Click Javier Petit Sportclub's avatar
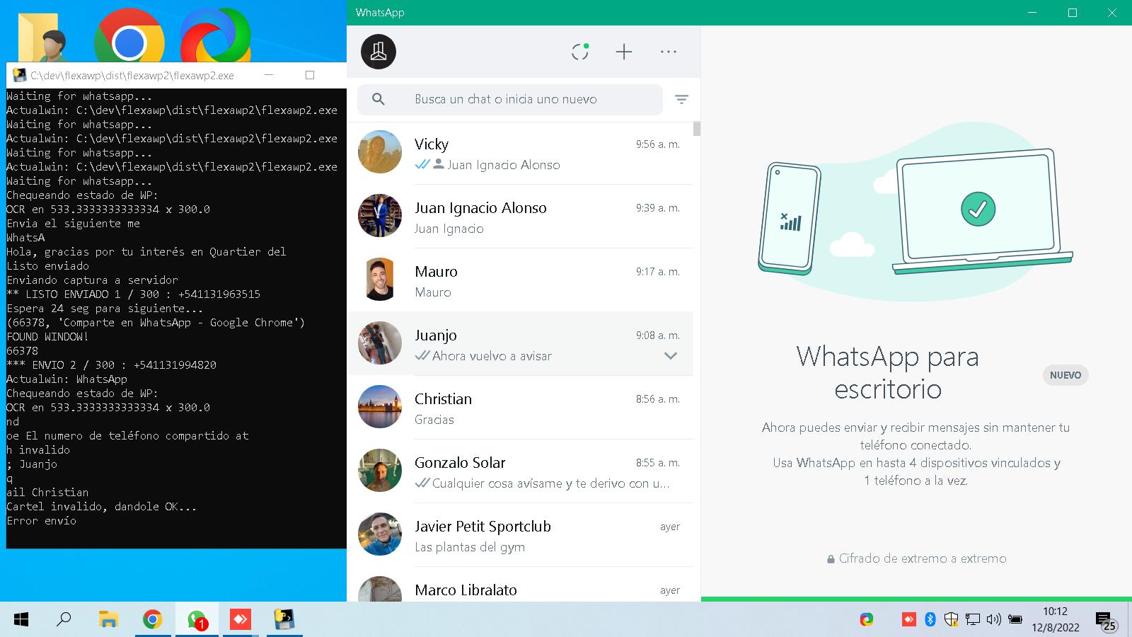Image resolution: width=1132 pixels, height=637 pixels. (x=380, y=534)
